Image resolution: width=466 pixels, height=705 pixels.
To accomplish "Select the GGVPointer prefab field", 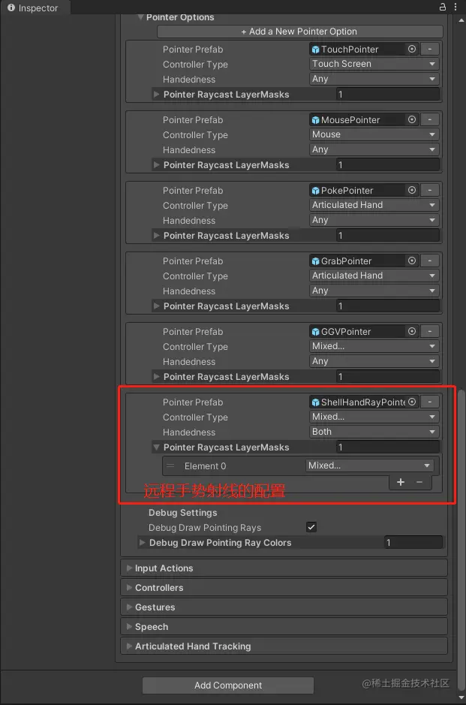I will click(363, 331).
